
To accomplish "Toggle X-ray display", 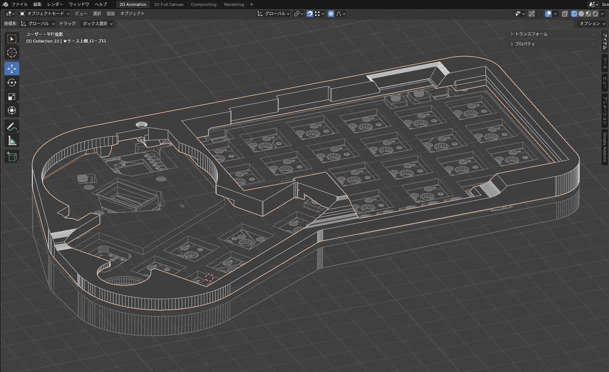I will click(564, 14).
